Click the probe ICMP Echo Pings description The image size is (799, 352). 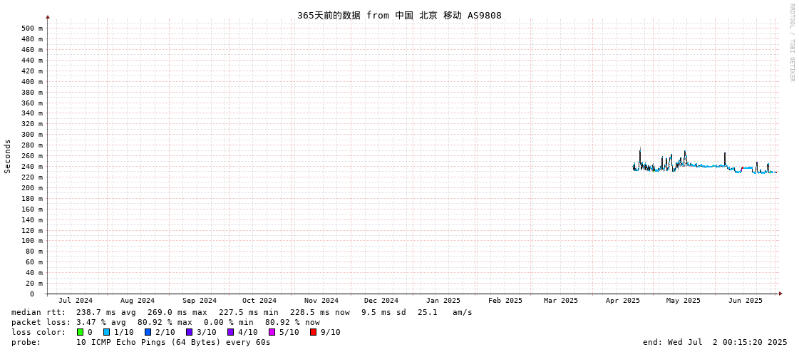click(173, 342)
